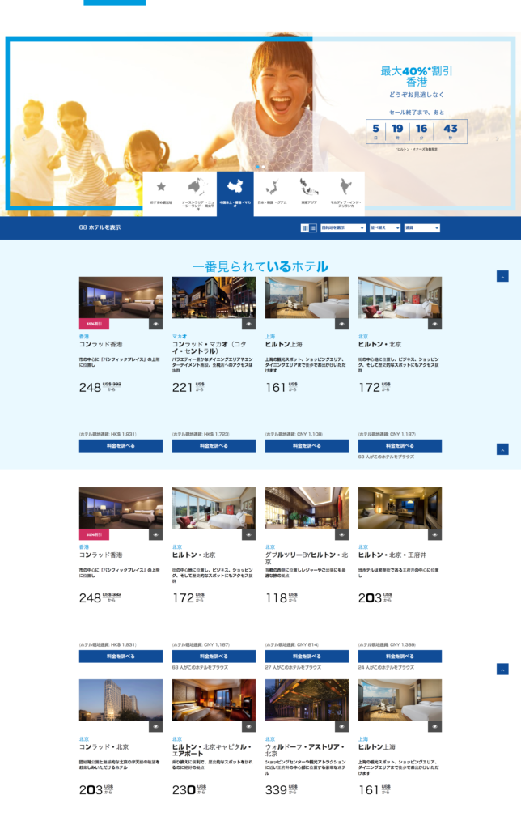Click the 118 US$ price text
Viewport: 521px width, 829px height.
click(x=282, y=597)
